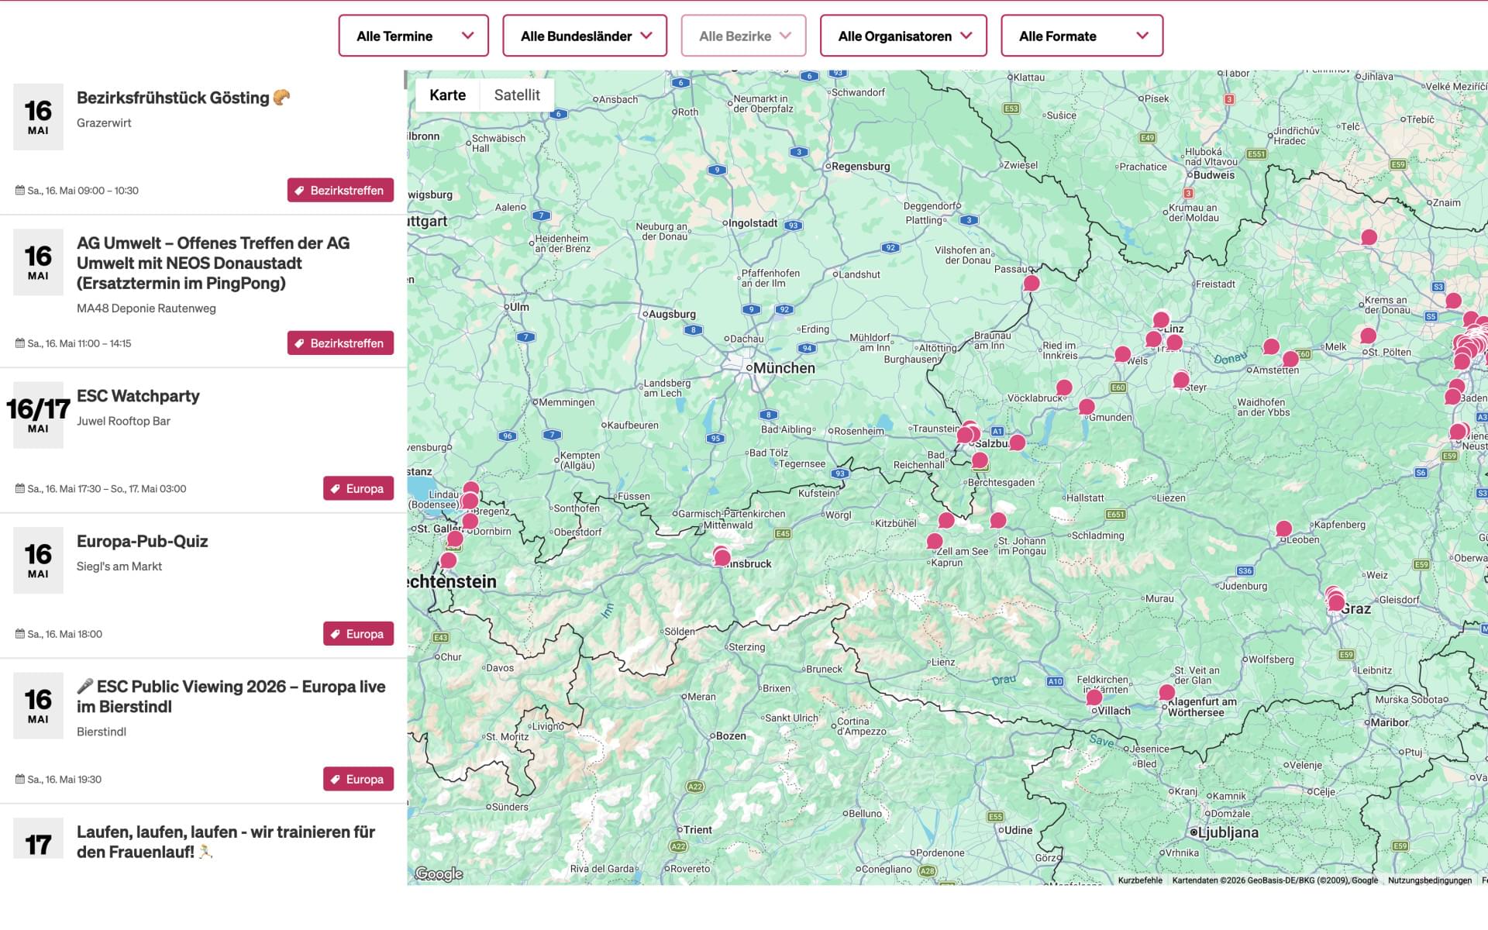This screenshot has width=1488, height=930.
Task: Click venue text Siegl's am Markt
Action: tap(119, 567)
